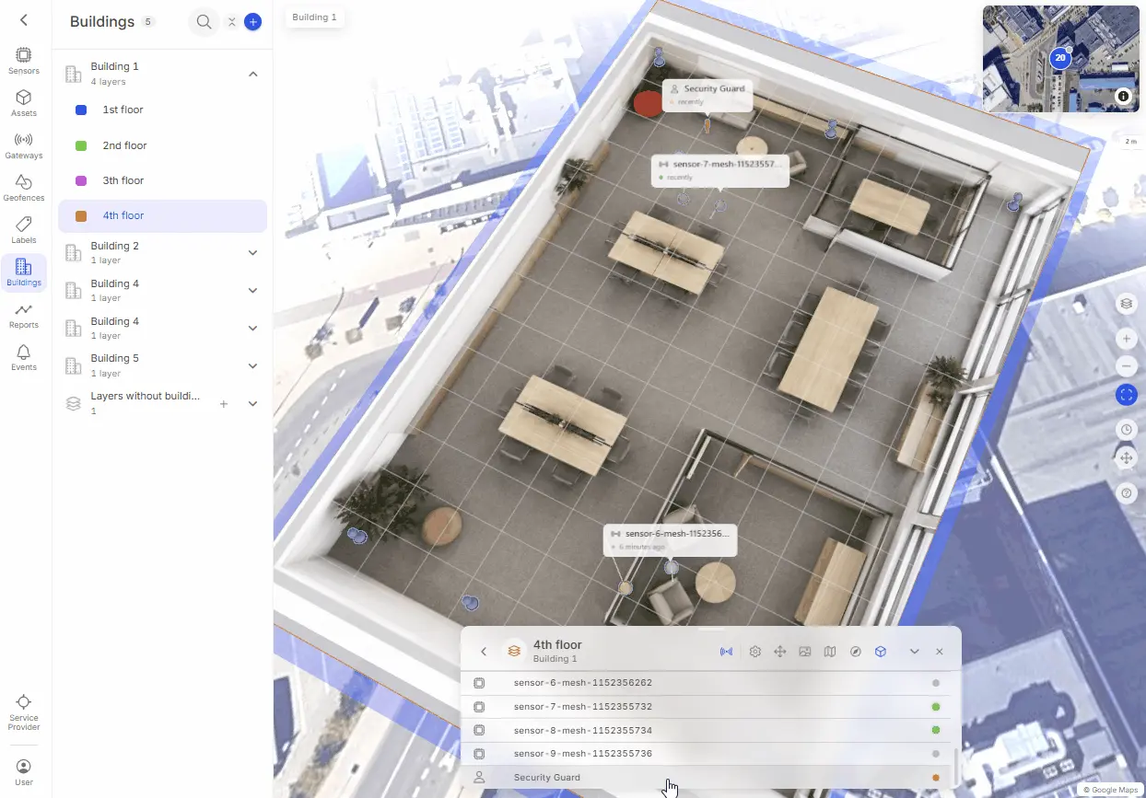Toggle the collapse/expand all buildings icon
This screenshot has width=1146, height=798.
click(x=231, y=22)
